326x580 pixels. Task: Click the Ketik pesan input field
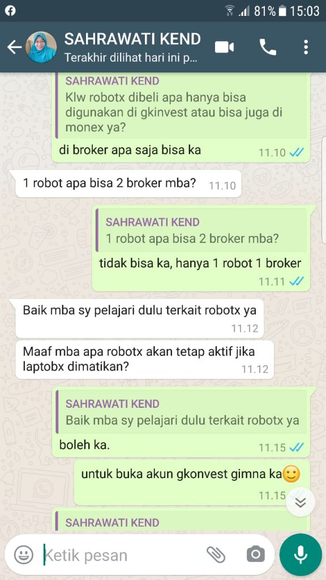122,555
